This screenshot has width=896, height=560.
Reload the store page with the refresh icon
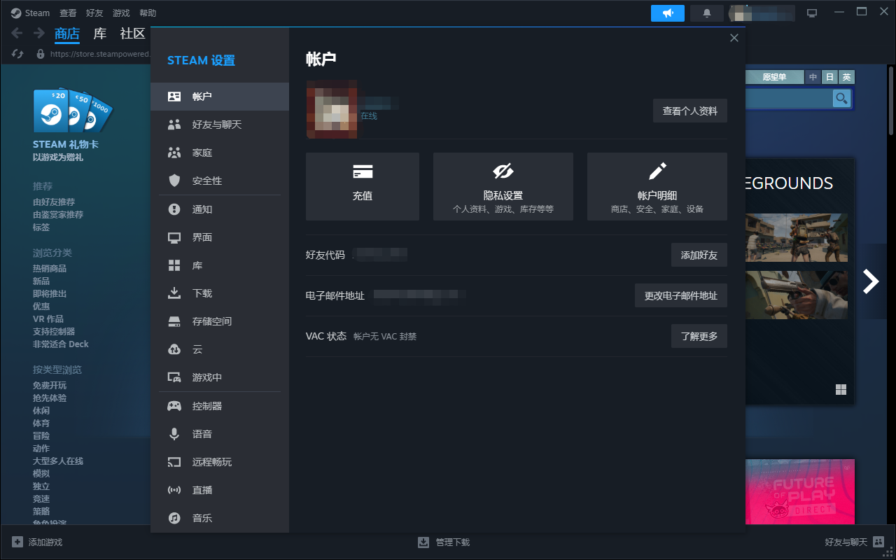tap(18, 53)
